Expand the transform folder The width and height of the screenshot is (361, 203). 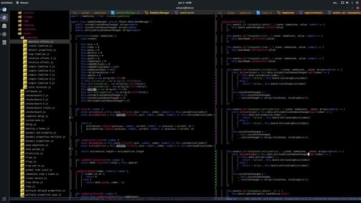[20, 29]
